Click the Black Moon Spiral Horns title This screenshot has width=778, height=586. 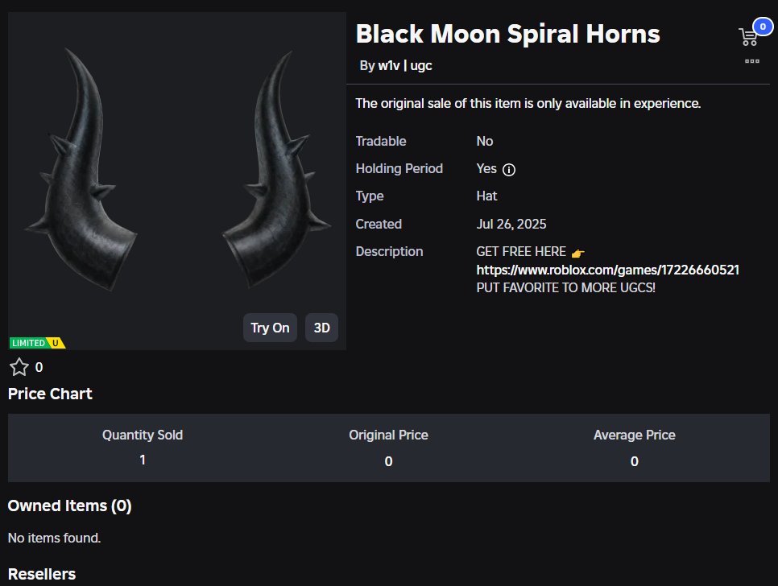[507, 34]
